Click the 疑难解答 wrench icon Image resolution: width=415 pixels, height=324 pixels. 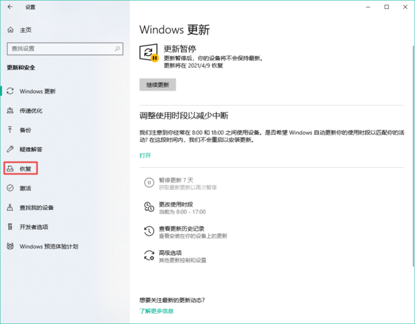pos(10,149)
